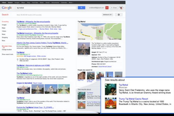Expand More in left search filters
Image resolution: width=174 pixels, height=116 pixels.
pyautogui.click(x=3, y=41)
